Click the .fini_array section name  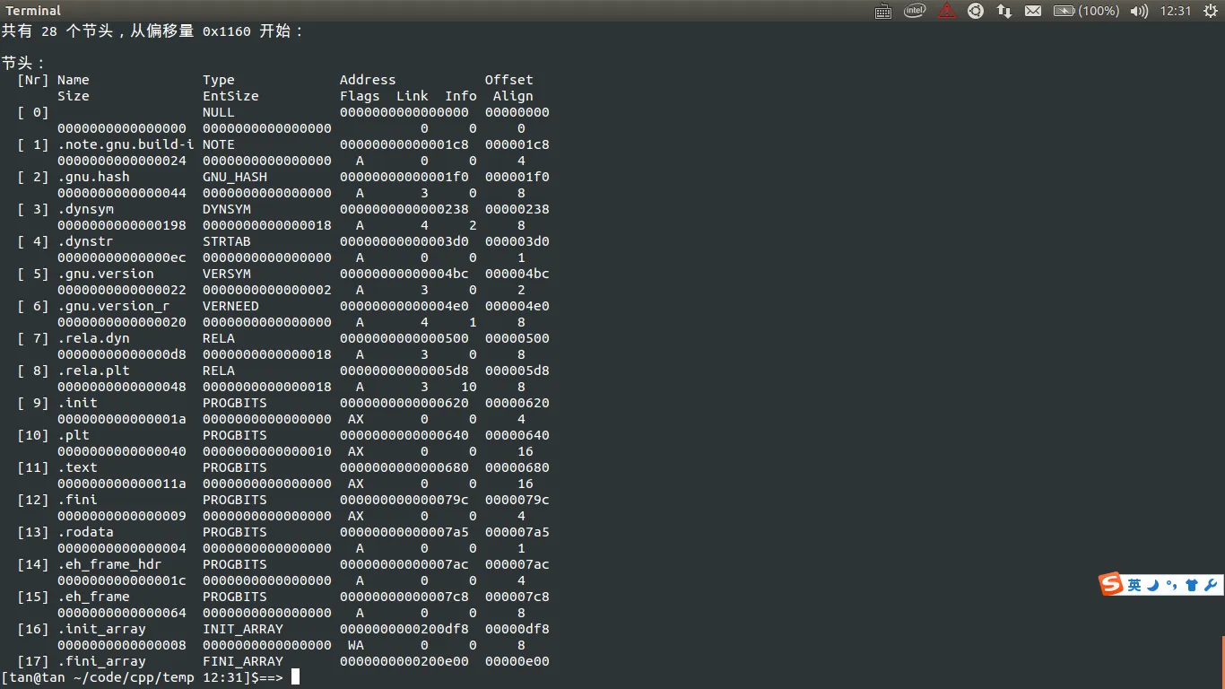(101, 661)
